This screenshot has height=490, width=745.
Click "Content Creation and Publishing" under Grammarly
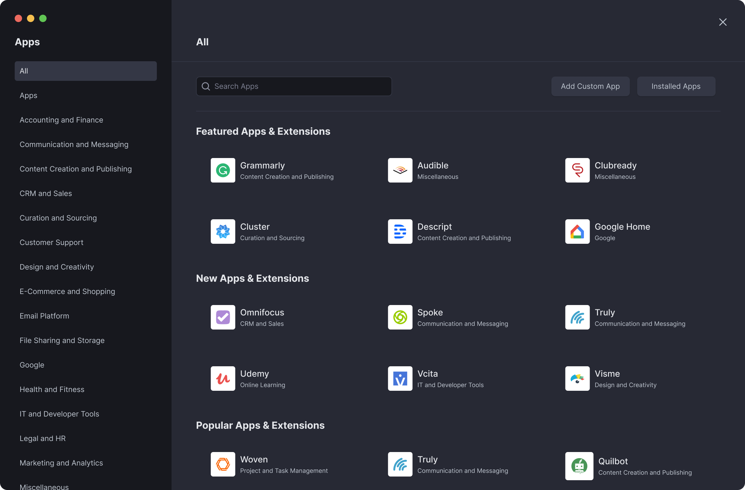tap(287, 177)
